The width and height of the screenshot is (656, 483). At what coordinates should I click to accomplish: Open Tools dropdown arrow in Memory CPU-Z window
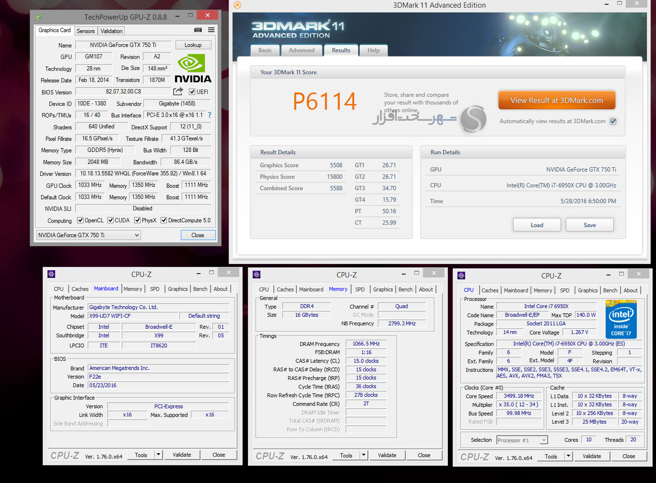tap(363, 456)
